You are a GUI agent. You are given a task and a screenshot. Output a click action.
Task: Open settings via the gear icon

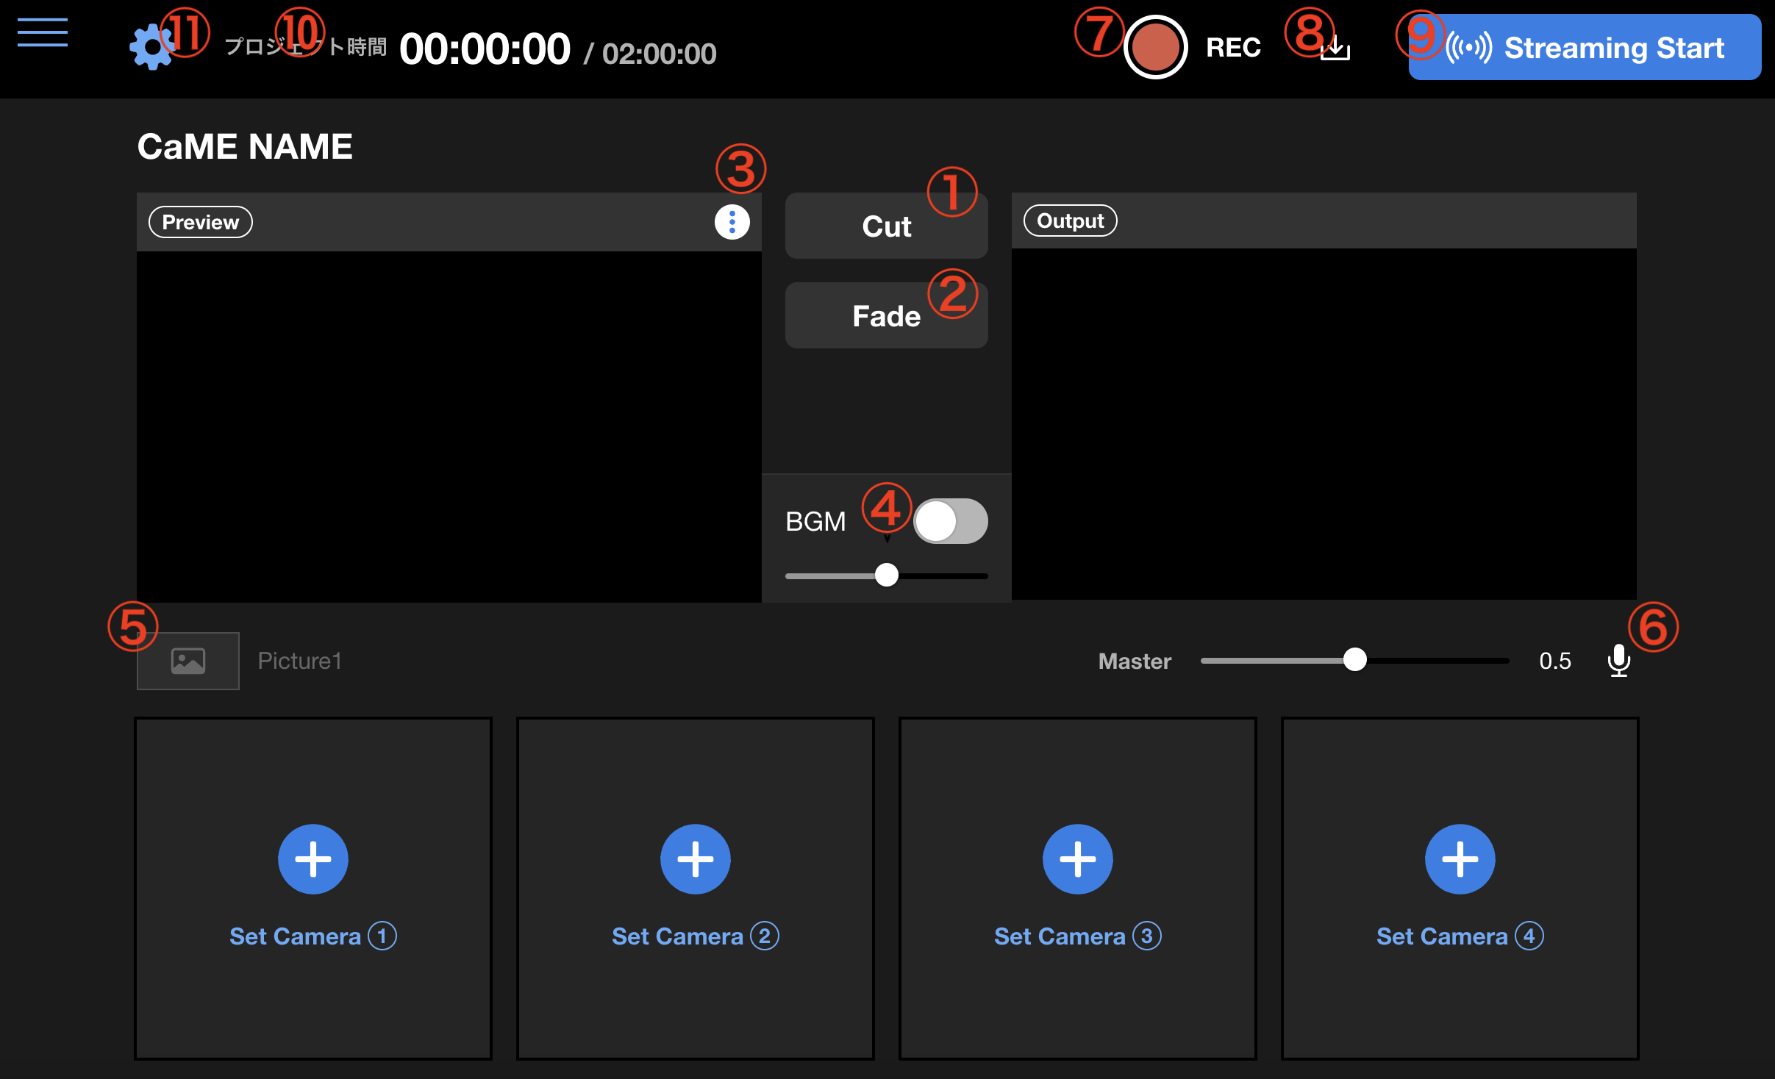point(151,47)
